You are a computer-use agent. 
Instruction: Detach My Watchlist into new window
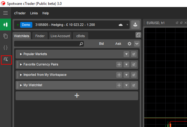pos(134,85)
